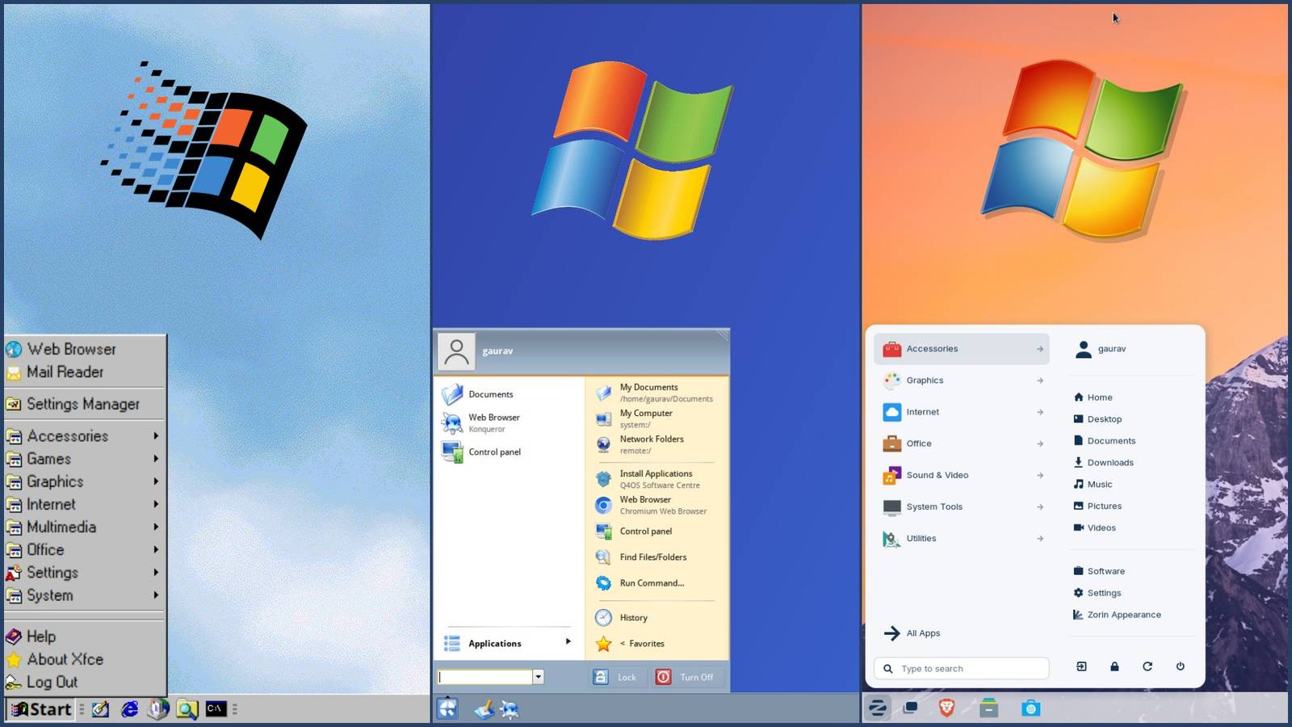Open the command prompt icon on the taskbar
Image resolution: width=1292 pixels, height=727 pixels.
(x=215, y=708)
